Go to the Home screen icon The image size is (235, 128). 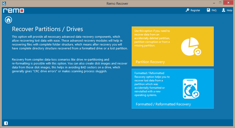(8, 20)
